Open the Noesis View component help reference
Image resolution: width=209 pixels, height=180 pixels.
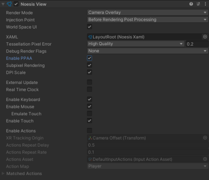click(191, 4)
